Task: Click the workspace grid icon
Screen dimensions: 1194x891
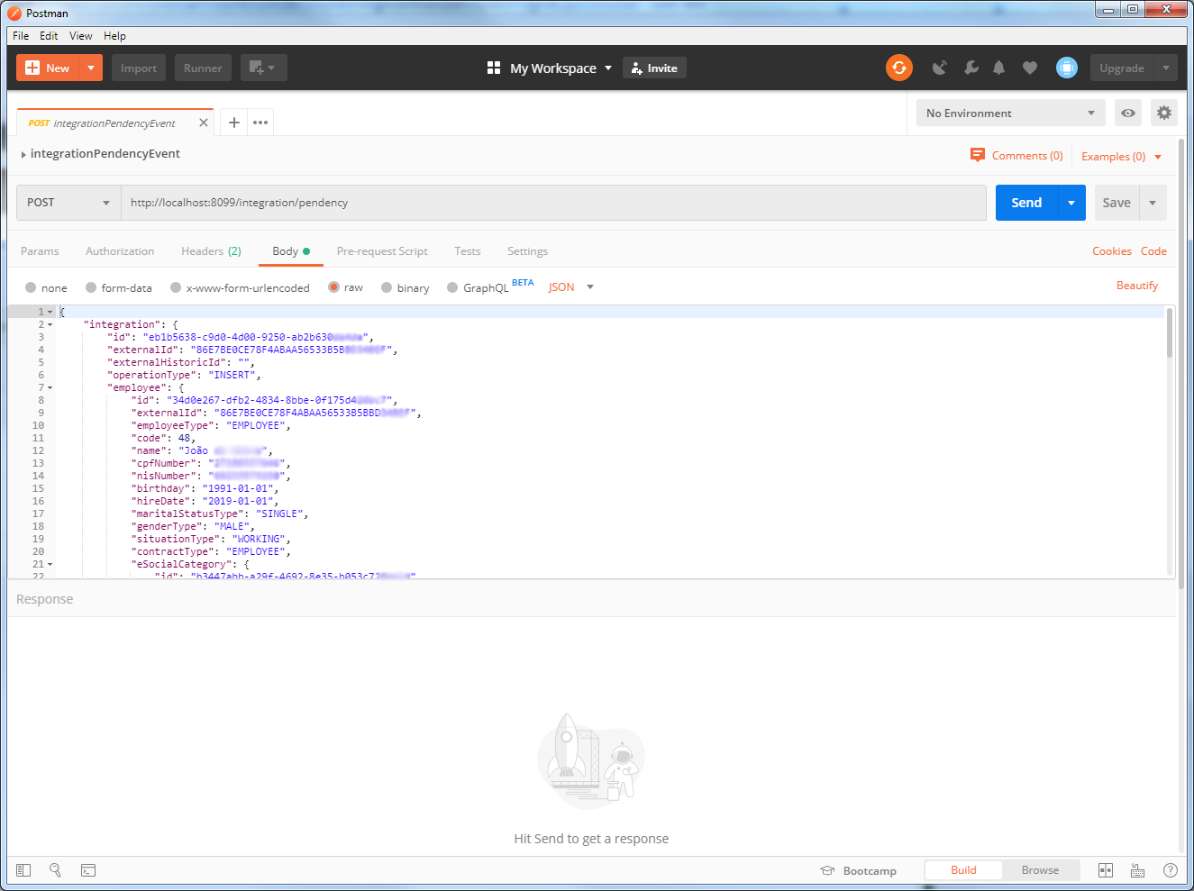Action: 494,68
